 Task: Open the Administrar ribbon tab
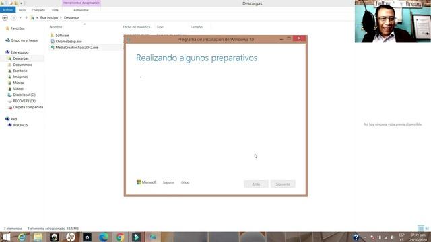point(81,10)
